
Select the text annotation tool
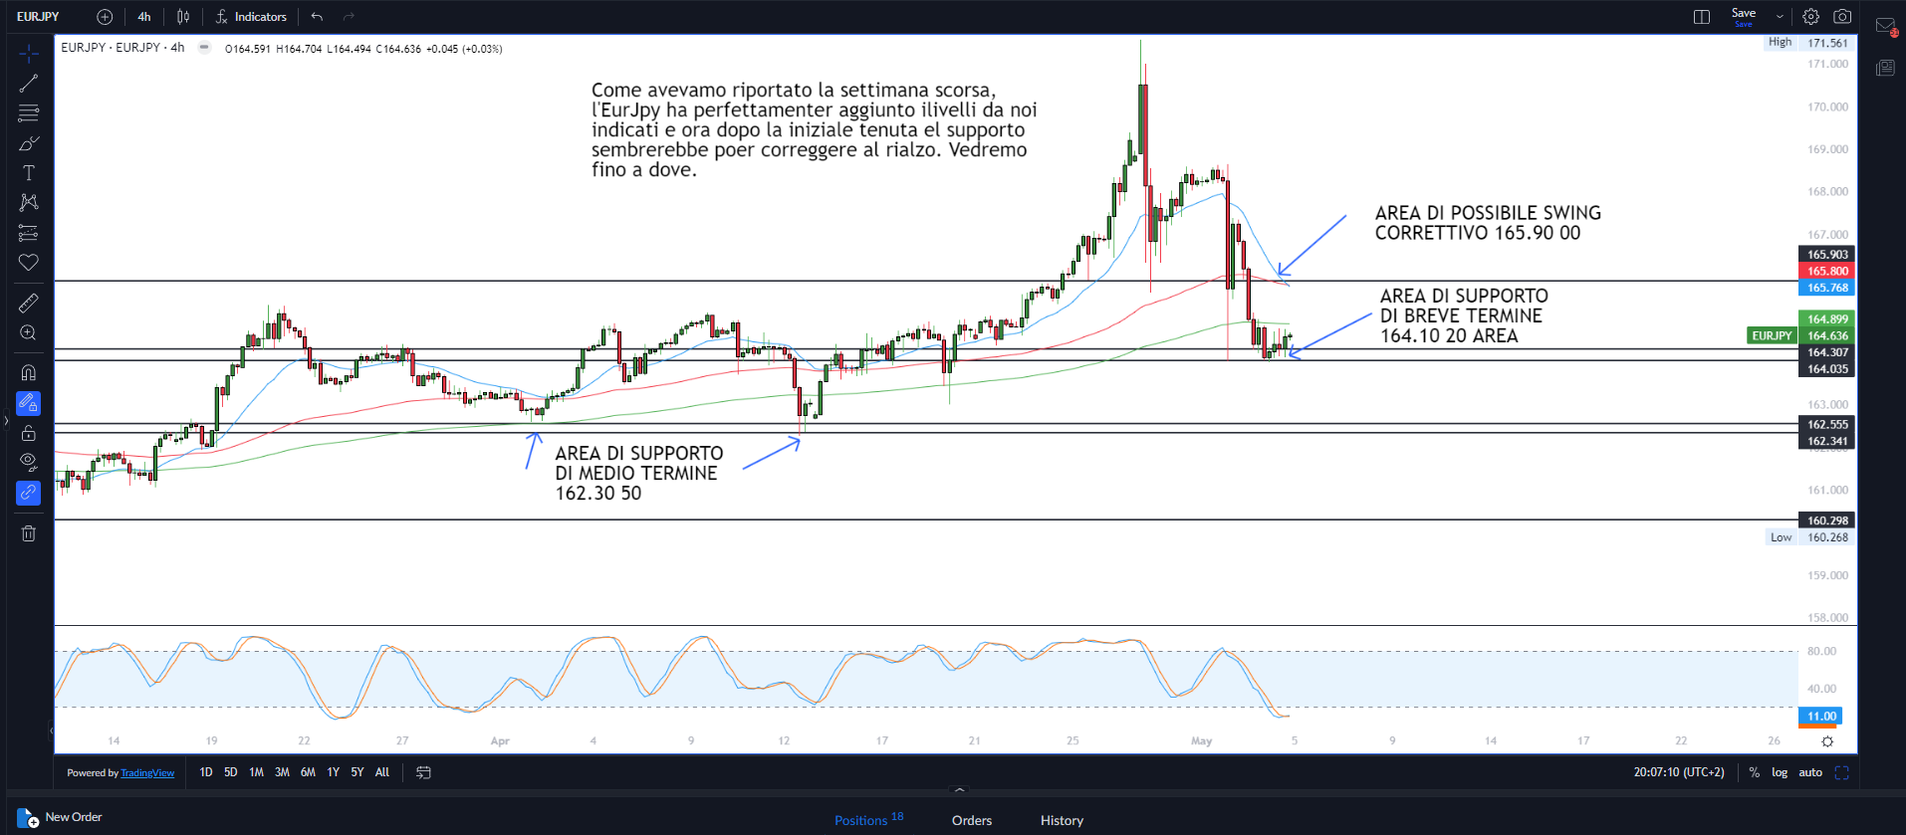[x=29, y=173]
